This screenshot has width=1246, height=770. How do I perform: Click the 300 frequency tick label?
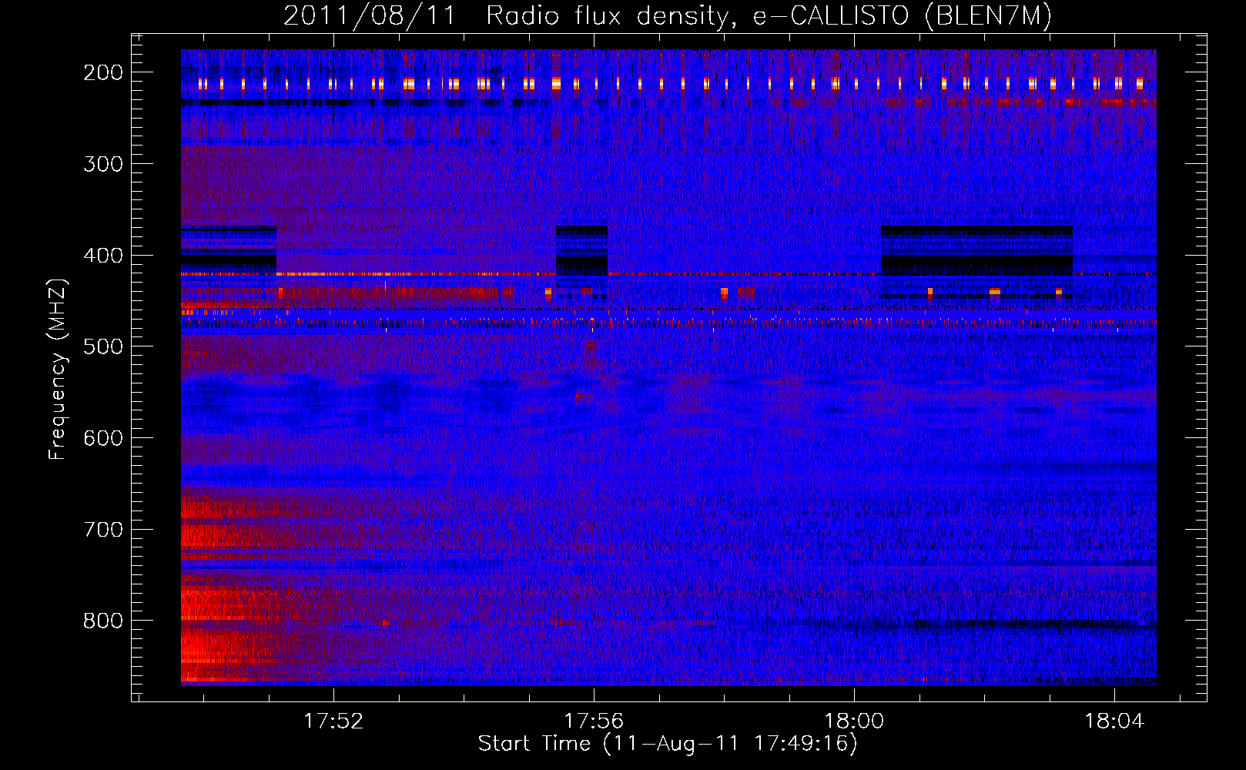103,164
